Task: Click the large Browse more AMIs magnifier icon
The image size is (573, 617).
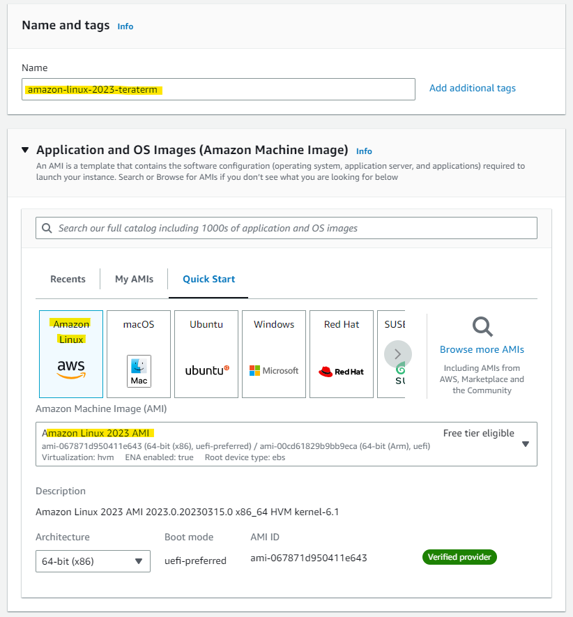Action: [x=481, y=328]
